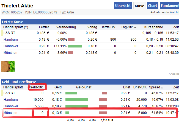
Task: Click the 0,13 € Geld value for München
Action: point(57,113)
